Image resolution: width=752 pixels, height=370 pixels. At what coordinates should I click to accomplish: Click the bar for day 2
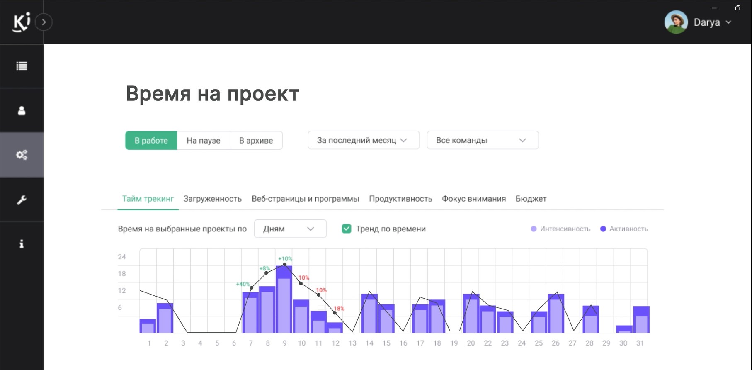[x=165, y=318]
